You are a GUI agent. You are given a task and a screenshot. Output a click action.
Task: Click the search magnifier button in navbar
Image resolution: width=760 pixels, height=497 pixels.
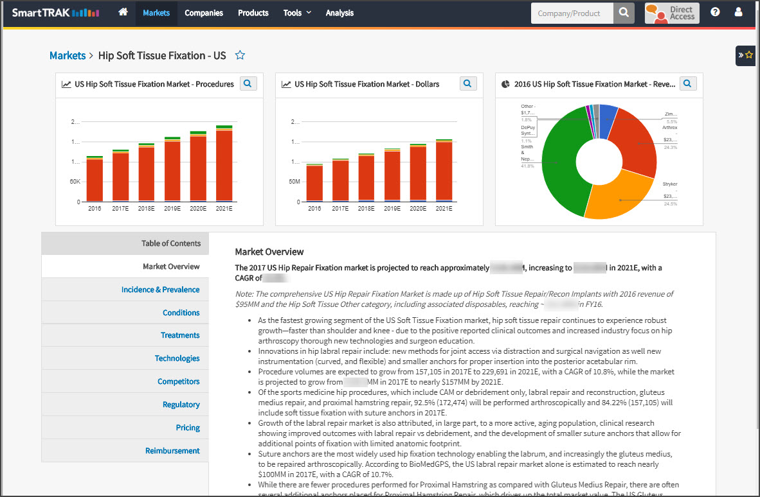tap(624, 13)
